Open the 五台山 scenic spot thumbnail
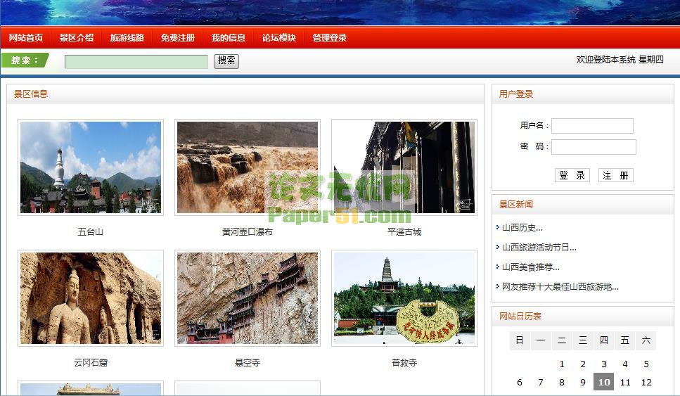This screenshot has width=680, height=396. [x=91, y=167]
